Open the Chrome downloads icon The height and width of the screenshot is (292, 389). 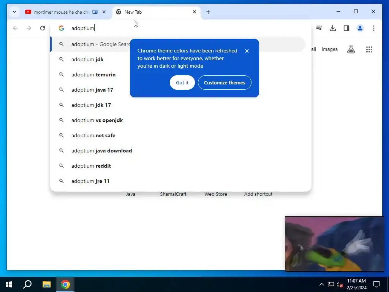[x=333, y=28]
